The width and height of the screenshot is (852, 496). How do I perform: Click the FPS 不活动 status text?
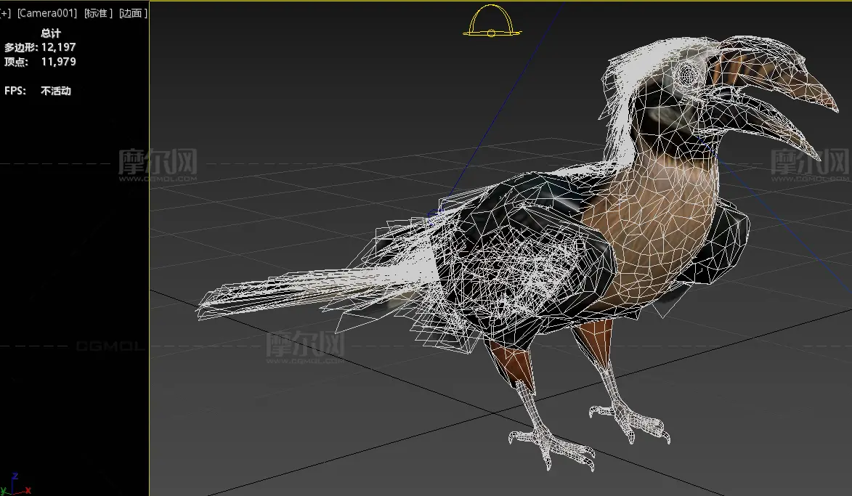click(56, 91)
